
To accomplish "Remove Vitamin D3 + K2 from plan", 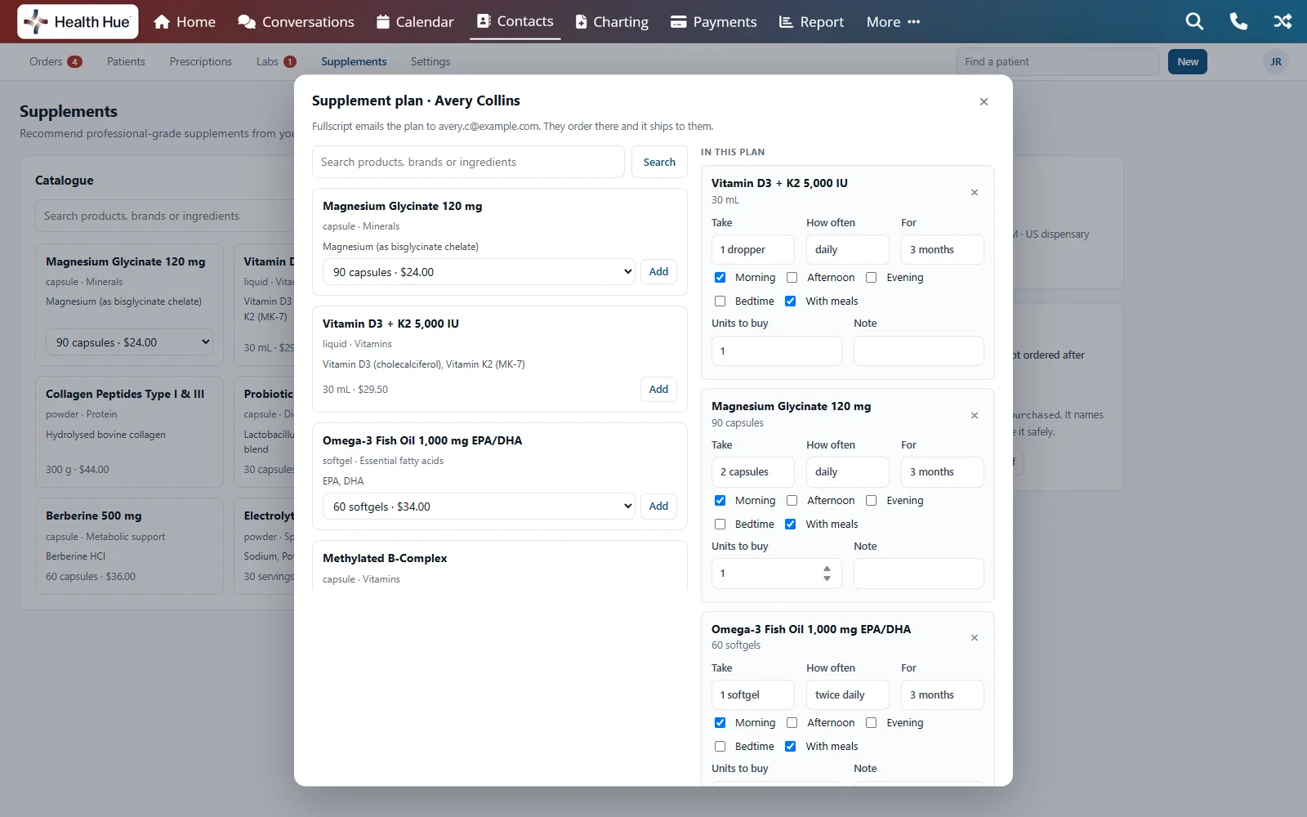I will pos(975,193).
